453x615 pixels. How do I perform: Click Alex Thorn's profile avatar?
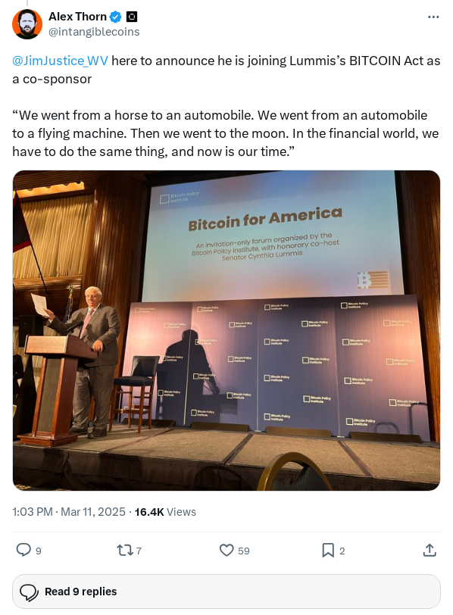pos(27,23)
